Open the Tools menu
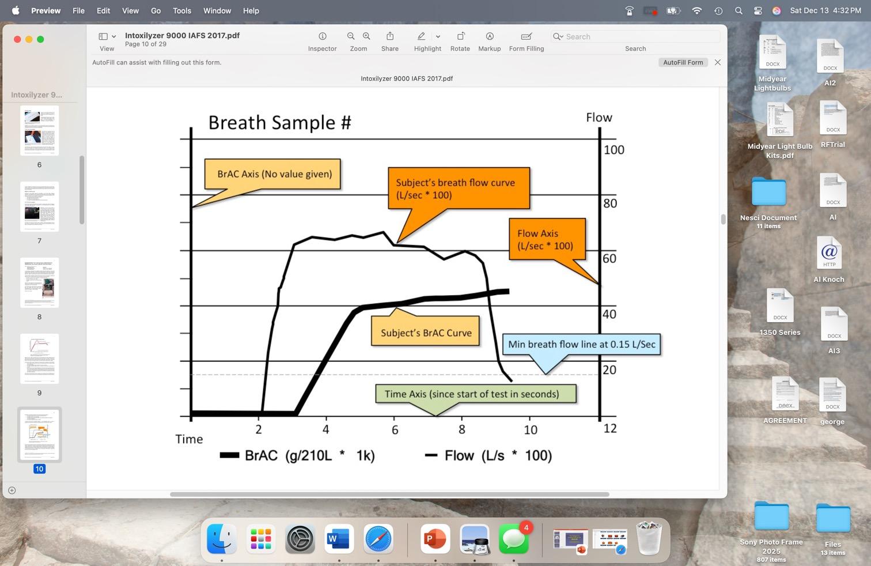The image size is (871, 566). (x=182, y=10)
